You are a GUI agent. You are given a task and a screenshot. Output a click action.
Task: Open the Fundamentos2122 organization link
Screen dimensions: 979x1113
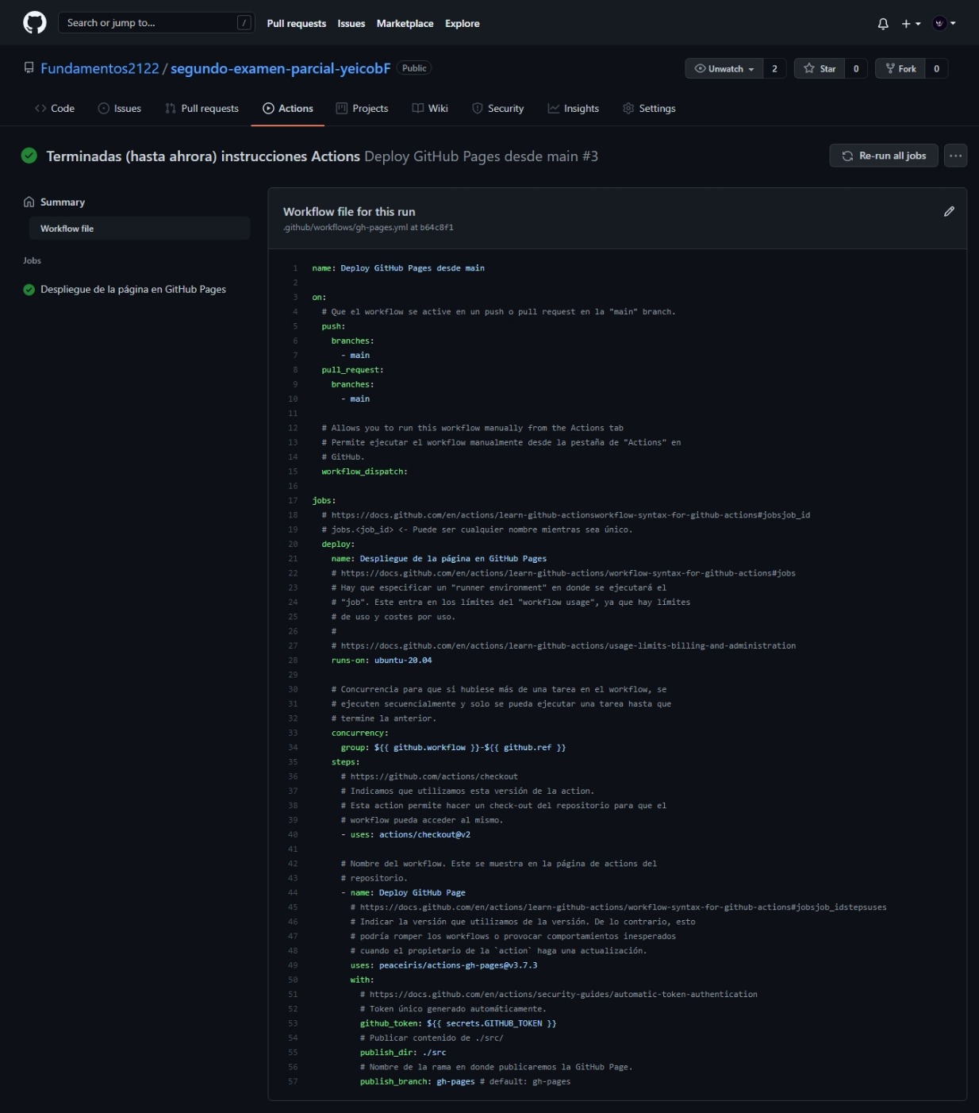pyautogui.click(x=100, y=68)
